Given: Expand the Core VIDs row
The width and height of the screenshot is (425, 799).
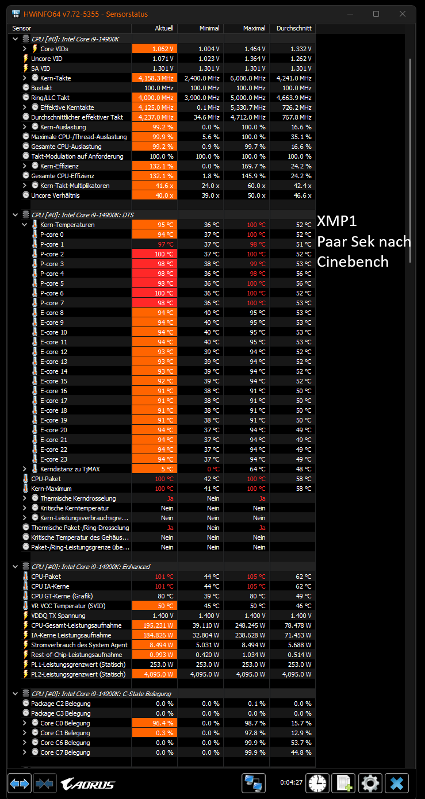Looking at the screenshot, I should 25,49.
